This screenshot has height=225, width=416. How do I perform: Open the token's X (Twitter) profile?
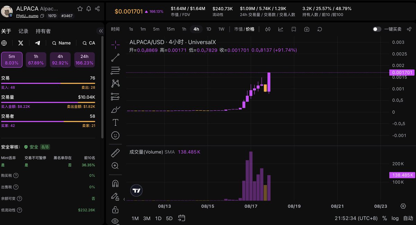click(21, 43)
